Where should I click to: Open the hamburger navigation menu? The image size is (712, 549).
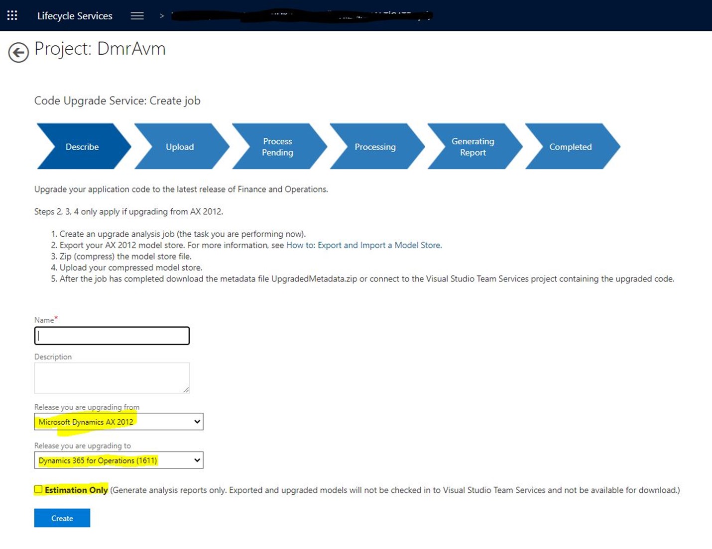pos(137,16)
